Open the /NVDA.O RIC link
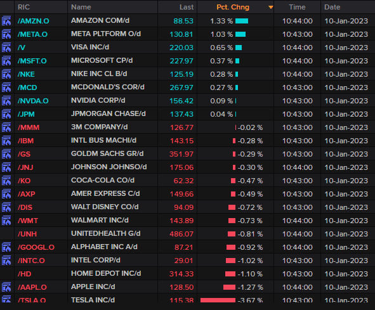375x310 pixels. pyautogui.click(x=33, y=101)
